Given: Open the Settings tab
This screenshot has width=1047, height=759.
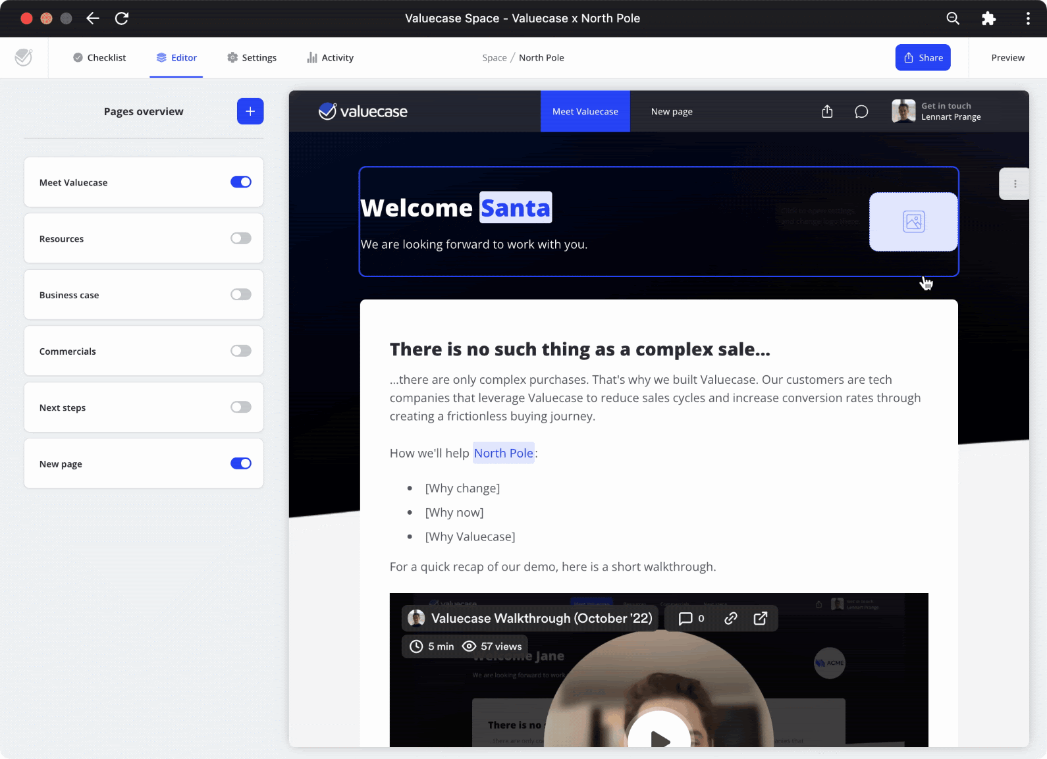Looking at the screenshot, I should coord(252,58).
